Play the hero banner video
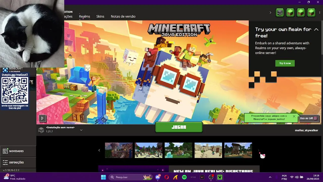This screenshot has height=182, width=323. point(42,118)
